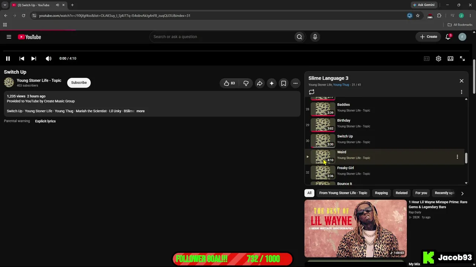The width and height of the screenshot is (476, 267).
Task: Select the For you filter chip
Action: (421, 193)
